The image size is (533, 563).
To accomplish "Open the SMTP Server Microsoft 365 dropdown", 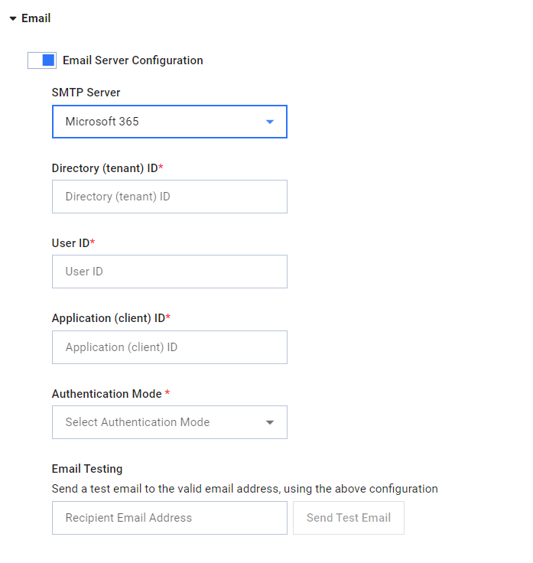I will click(170, 122).
